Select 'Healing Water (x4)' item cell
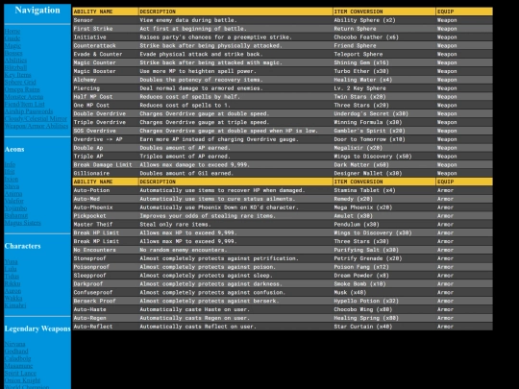Viewport: 519px width, 389px height. pos(362,80)
